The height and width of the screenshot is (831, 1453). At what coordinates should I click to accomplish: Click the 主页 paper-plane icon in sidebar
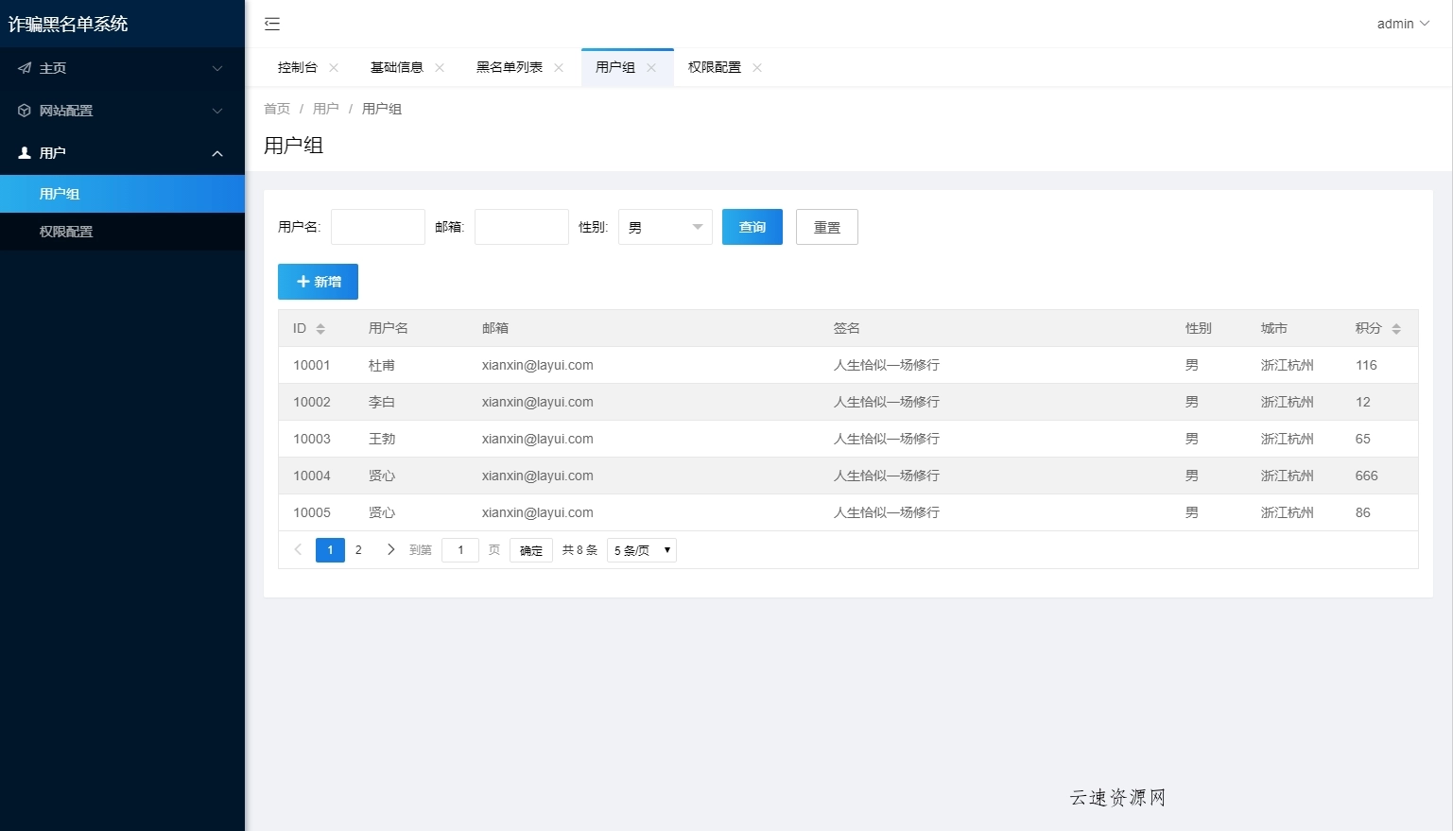(24, 67)
